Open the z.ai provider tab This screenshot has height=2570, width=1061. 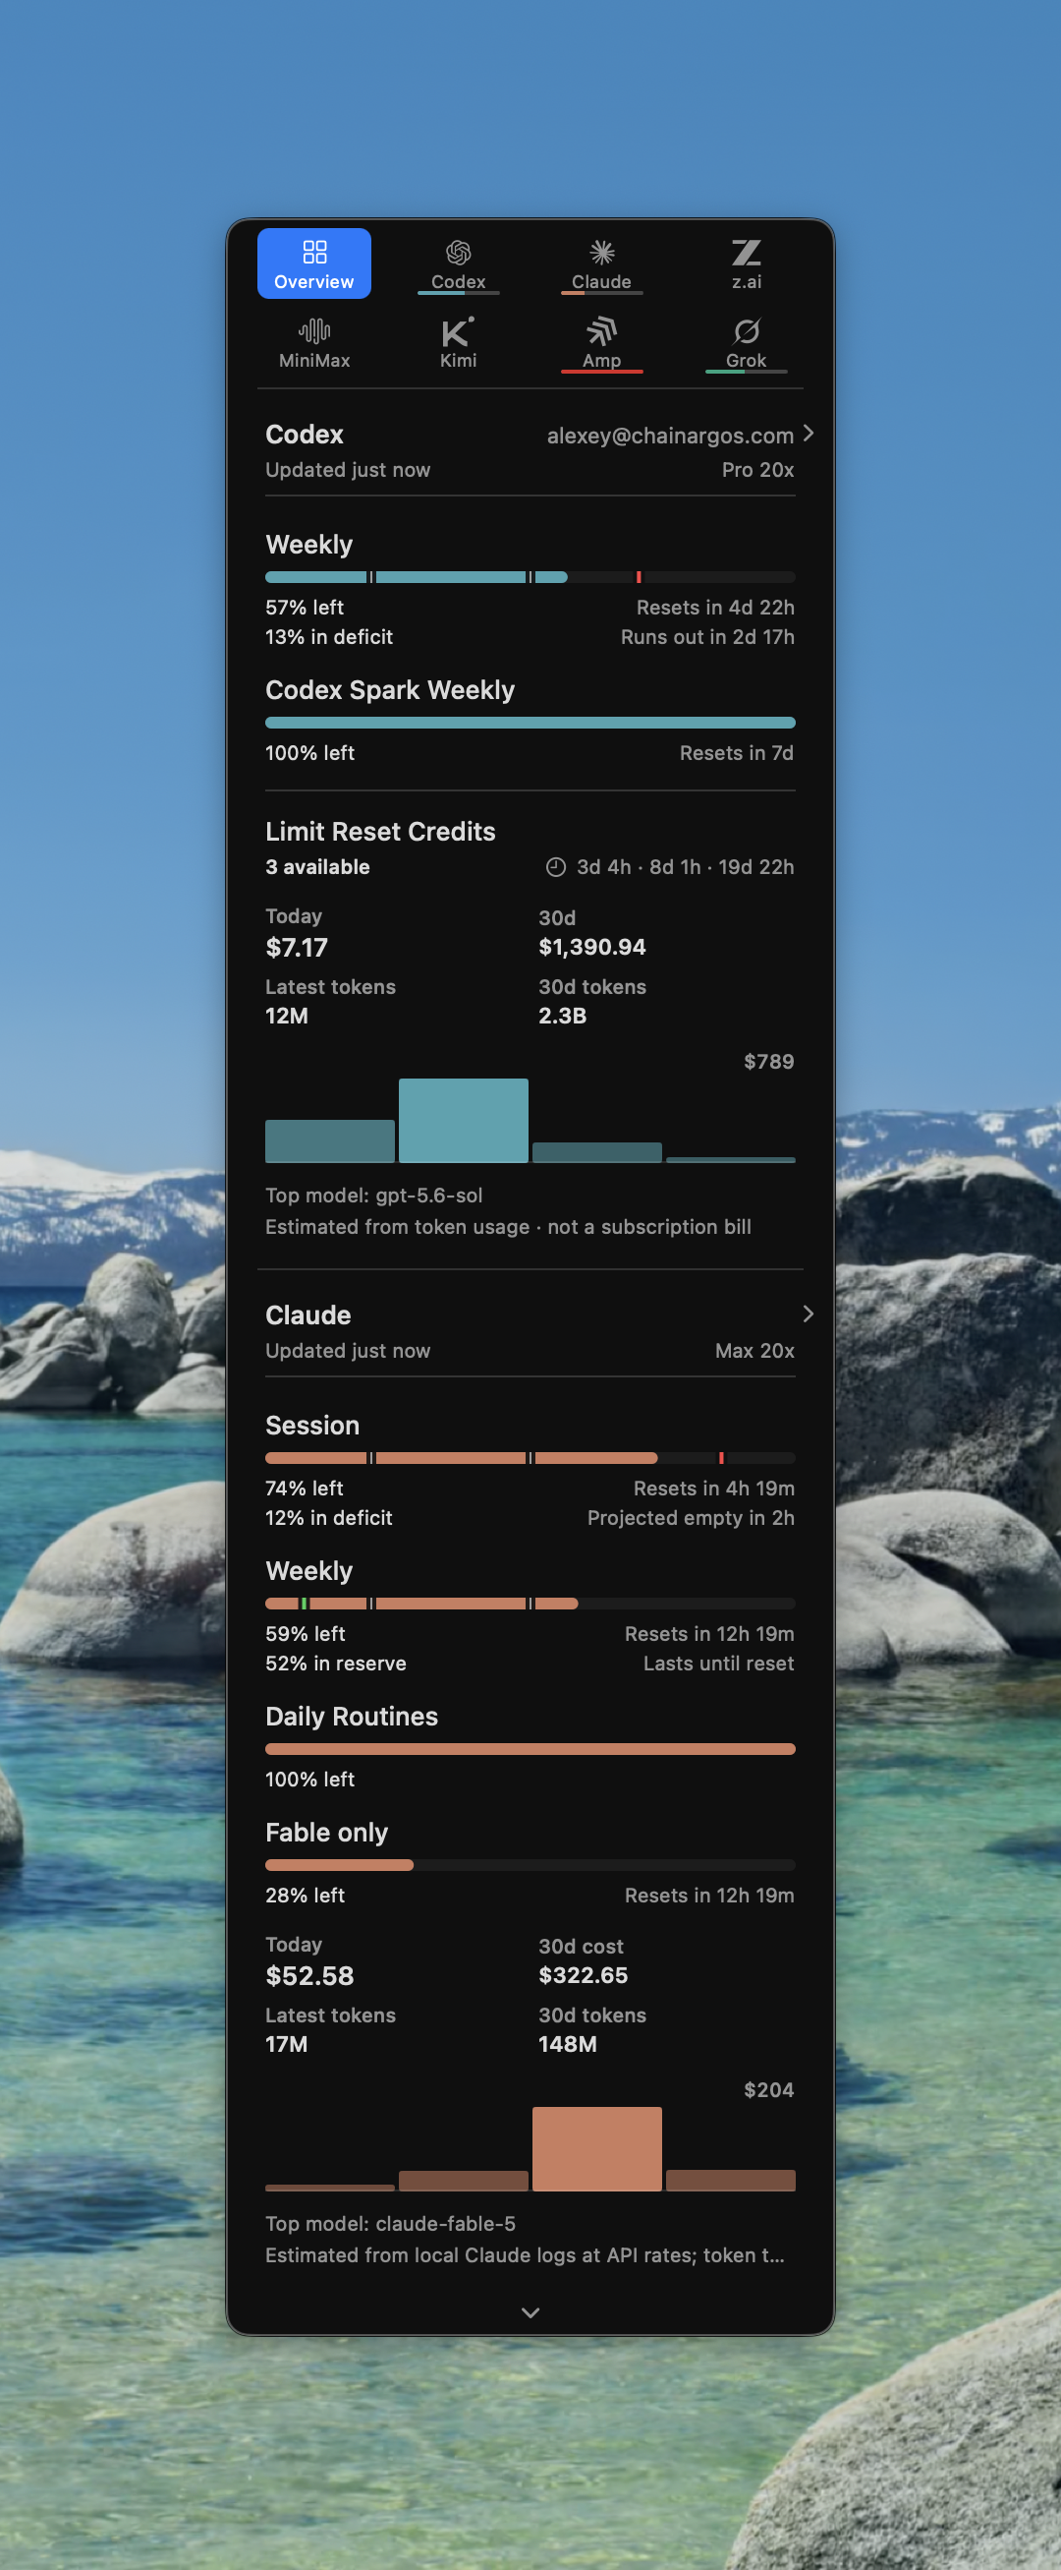click(746, 263)
